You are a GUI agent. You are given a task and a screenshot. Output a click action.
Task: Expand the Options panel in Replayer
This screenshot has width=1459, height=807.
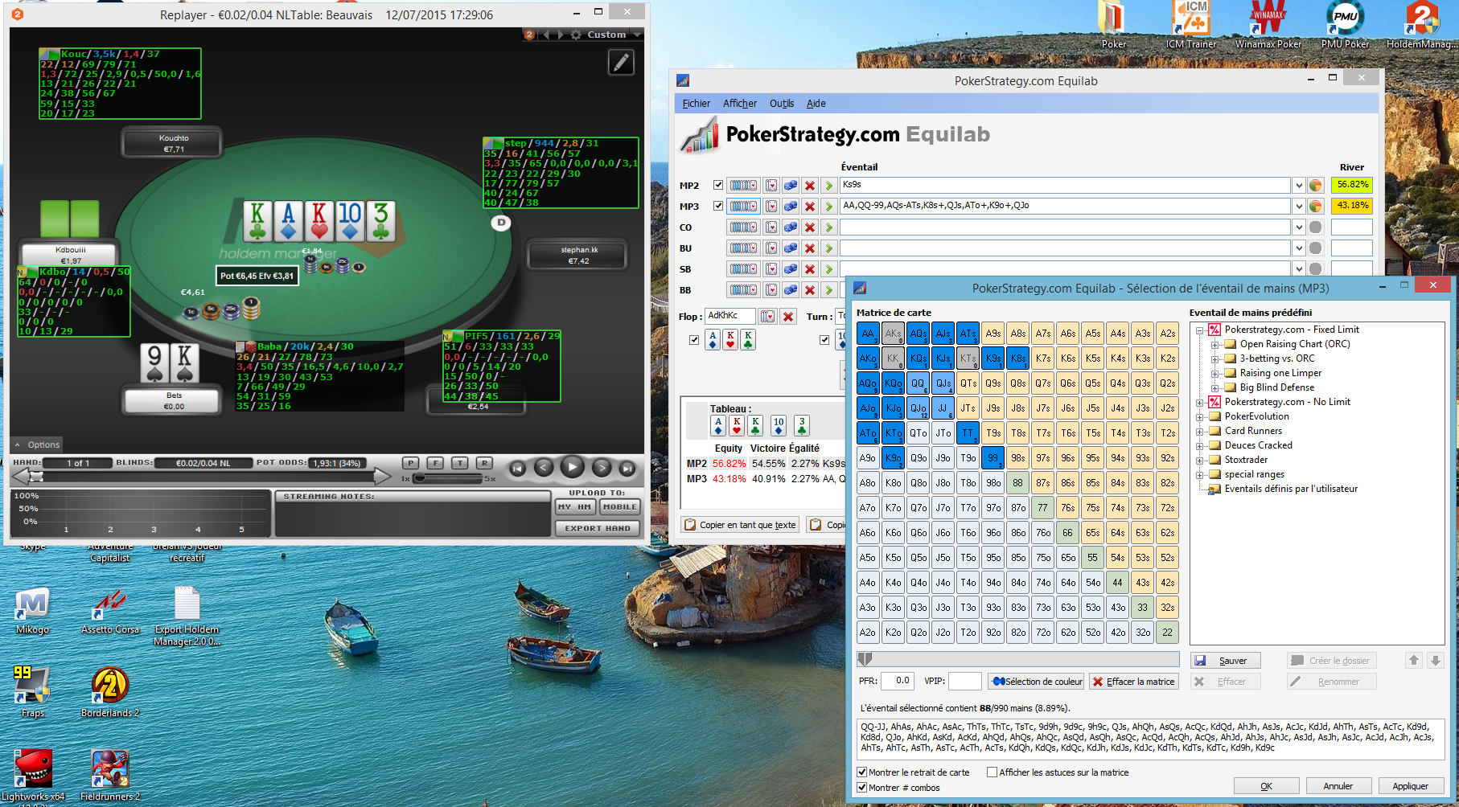coord(37,444)
